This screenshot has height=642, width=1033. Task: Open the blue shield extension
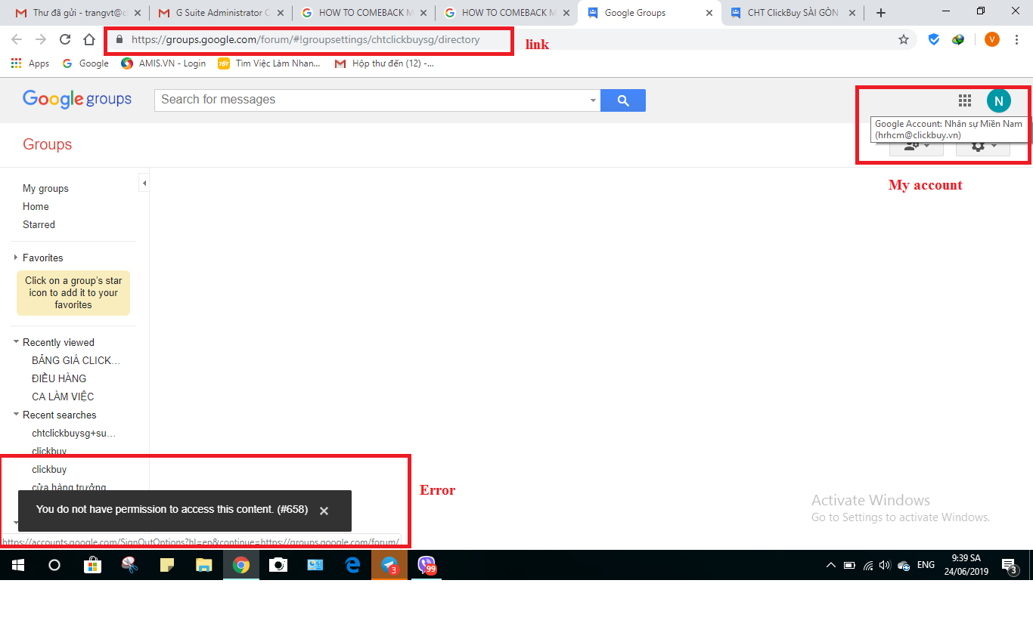tap(934, 40)
